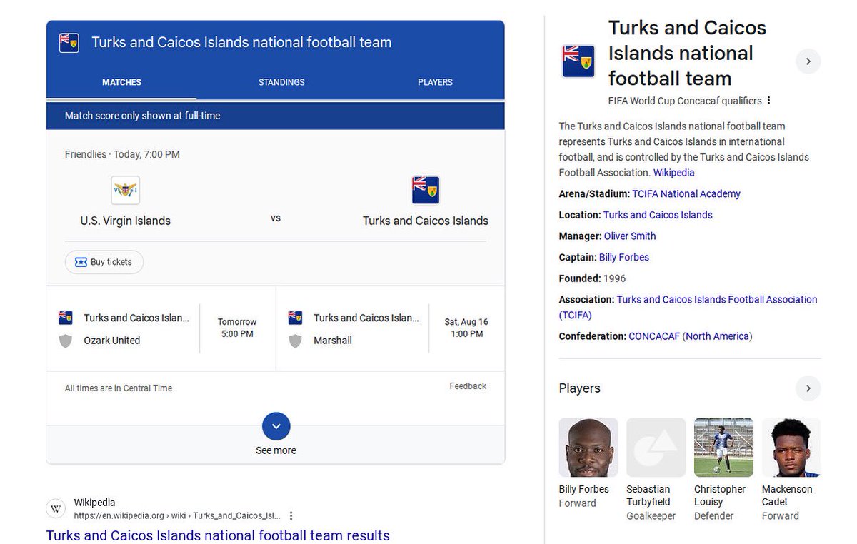This screenshot has height=544, width=857.
Task: Open the CONCACAF confederation link
Action: click(653, 336)
